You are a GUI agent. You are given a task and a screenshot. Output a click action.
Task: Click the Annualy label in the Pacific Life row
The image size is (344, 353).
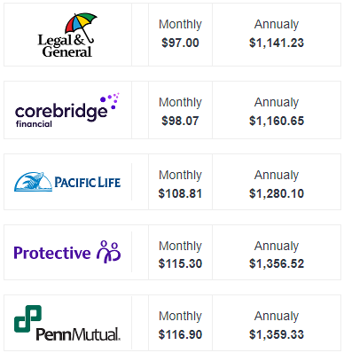click(x=277, y=176)
